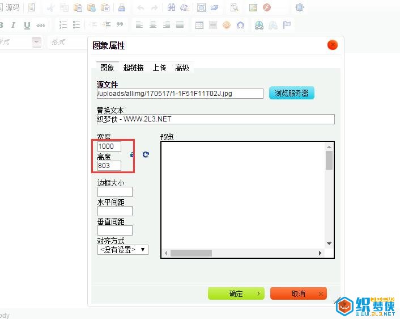
Task: Open the 格式 format combo box
Action: click(68, 42)
